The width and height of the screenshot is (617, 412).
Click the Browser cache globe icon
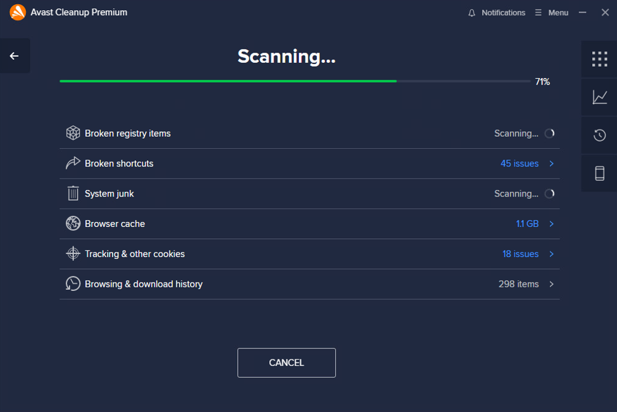tap(73, 224)
